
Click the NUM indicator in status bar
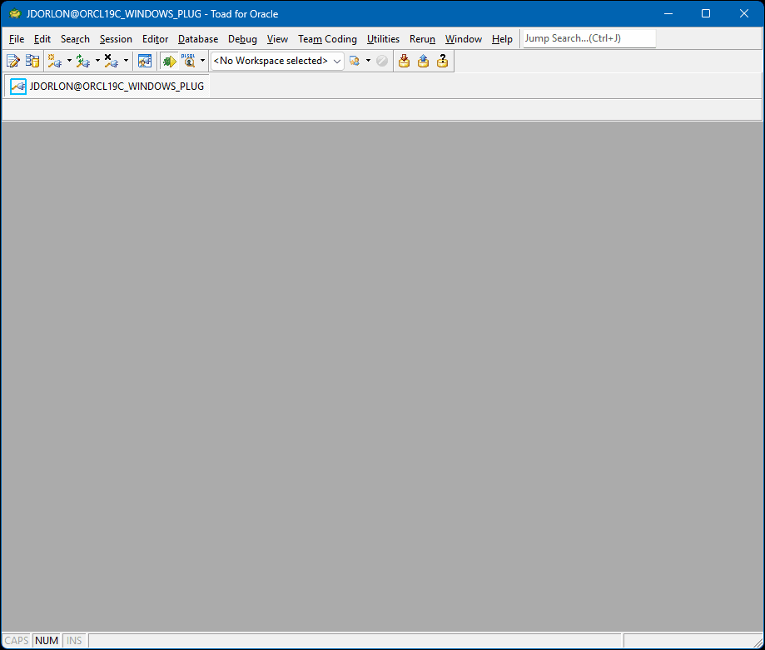(47, 640)
